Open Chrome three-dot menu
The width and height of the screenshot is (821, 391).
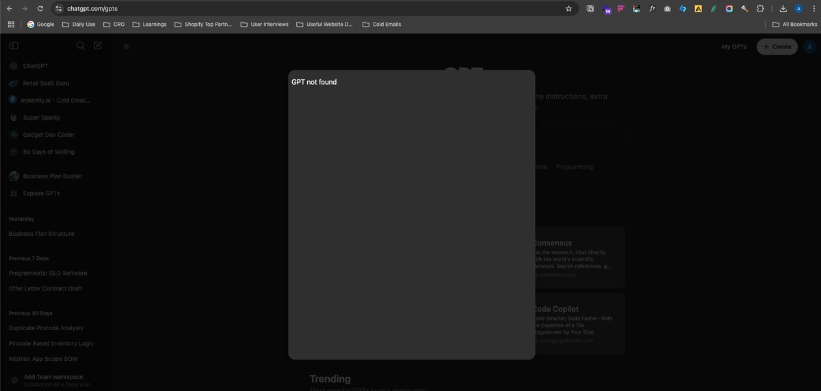pyautogui.click(x=813, y=9)
